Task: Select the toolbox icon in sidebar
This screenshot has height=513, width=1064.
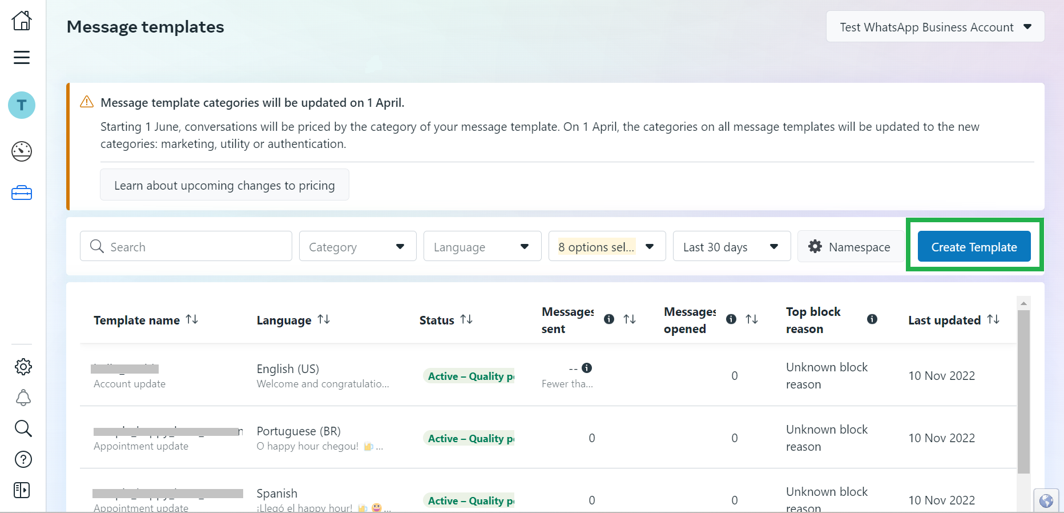Action: pos(22,193)
